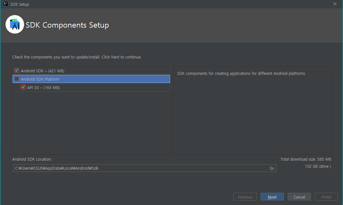Screen dimensions: 343x205
Task: Select the Android SDK Platform row
Action: pyautogui.click(x=91, y=79)
